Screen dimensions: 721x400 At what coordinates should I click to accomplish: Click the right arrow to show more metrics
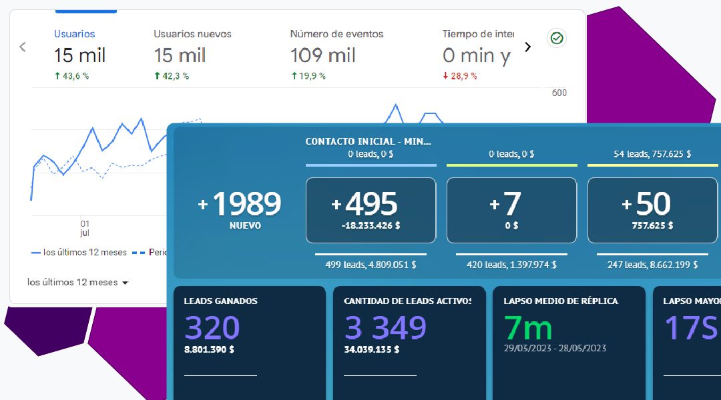point(527,47)
